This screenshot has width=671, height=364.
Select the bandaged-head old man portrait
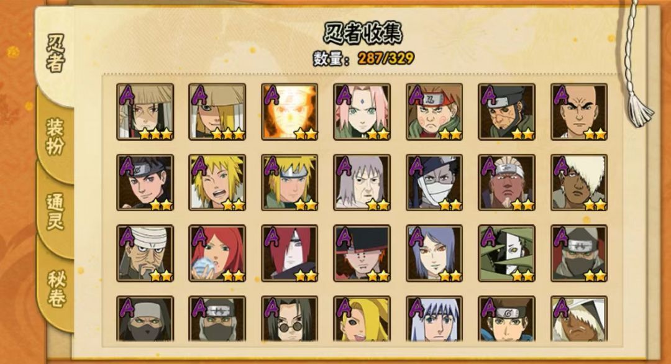point(145,253)
